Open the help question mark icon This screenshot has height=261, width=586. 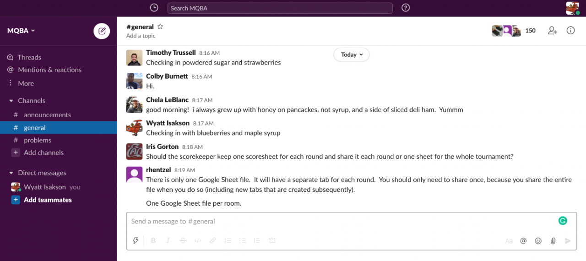click(405, 8)
